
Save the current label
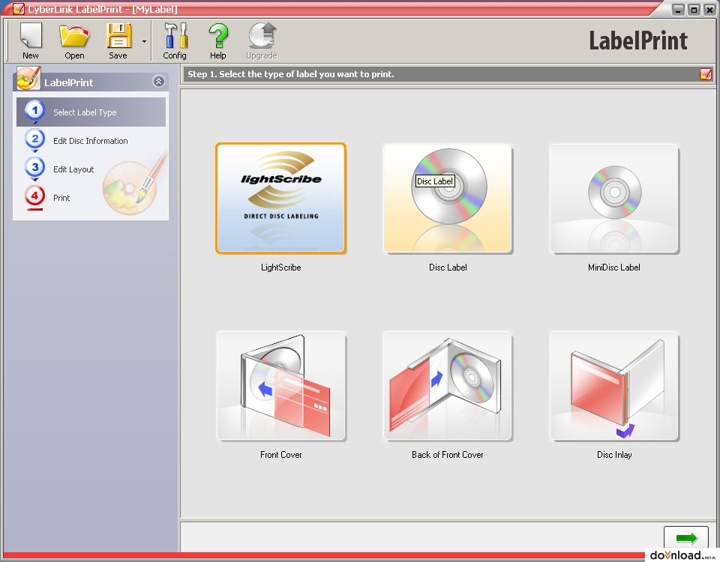click(x=118, y=41)
